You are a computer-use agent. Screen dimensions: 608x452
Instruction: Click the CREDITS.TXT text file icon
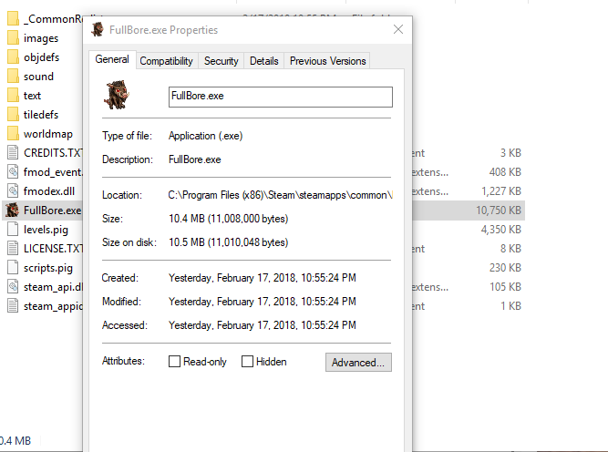pyautogui.click(x=13, y=153)
